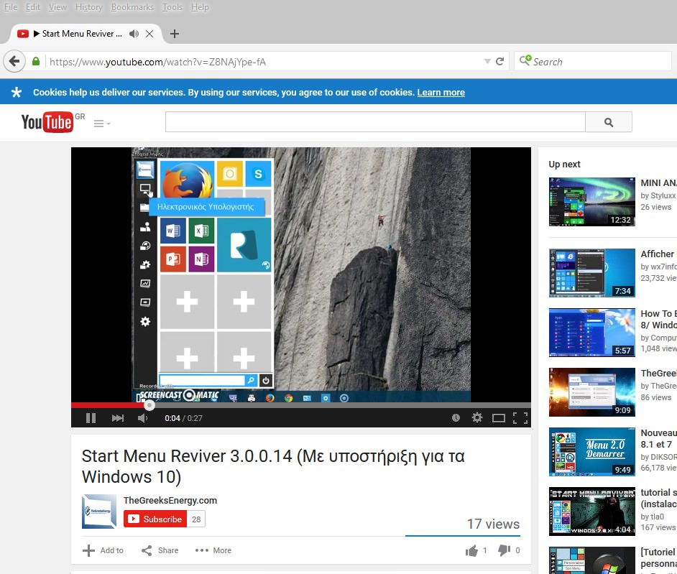Follow the Learn more cookies link
This screenshot has height=574, width=677.
[441, 93]
